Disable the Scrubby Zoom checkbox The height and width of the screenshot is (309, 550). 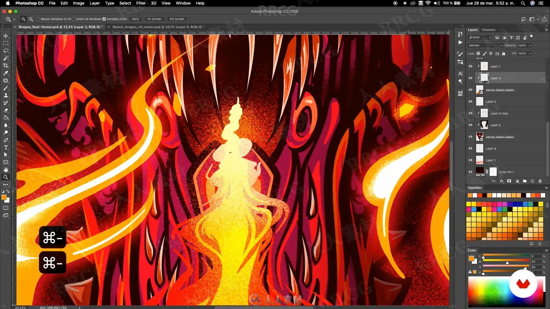[104, 19]
